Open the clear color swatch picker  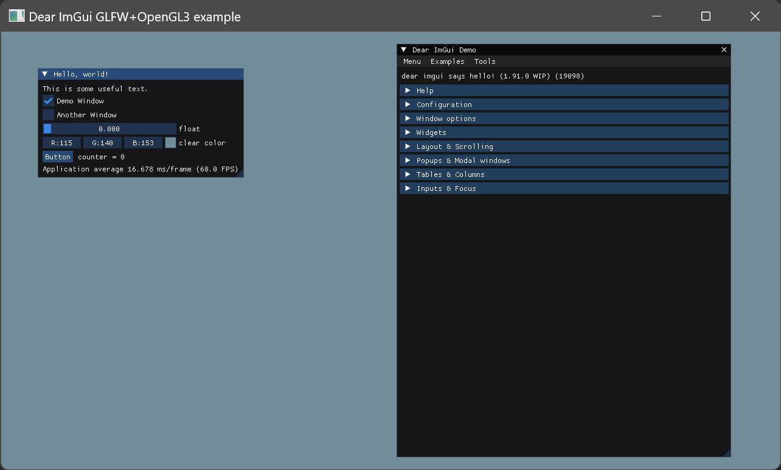170,143
